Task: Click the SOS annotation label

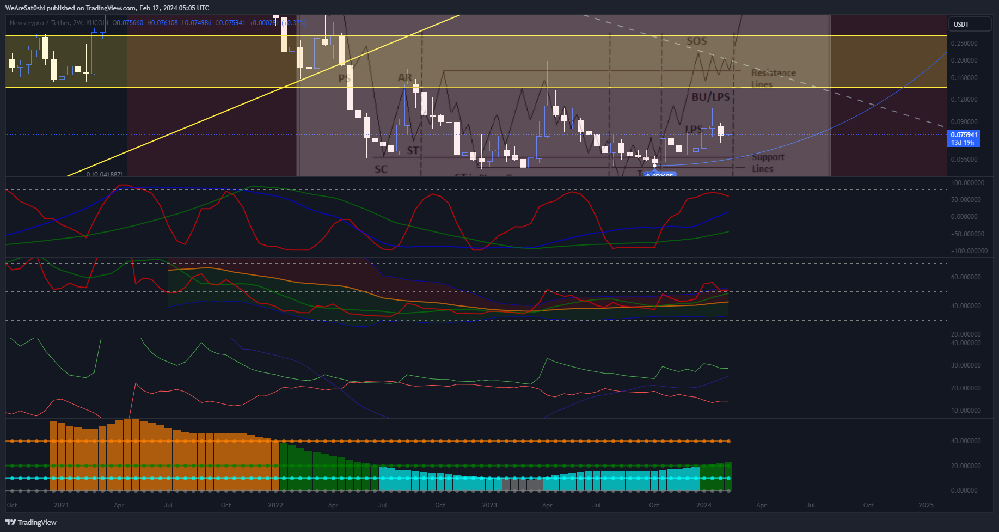Action: (696, 41)
